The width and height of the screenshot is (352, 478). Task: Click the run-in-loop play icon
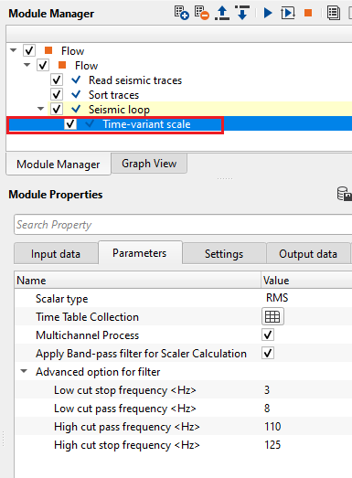tap(288, 13)
